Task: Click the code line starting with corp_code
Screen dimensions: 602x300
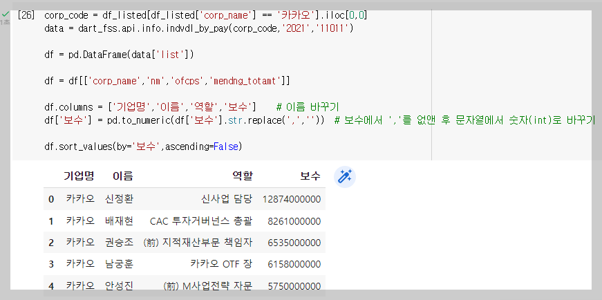Action: pyautogui.click(x=206, y=15)
